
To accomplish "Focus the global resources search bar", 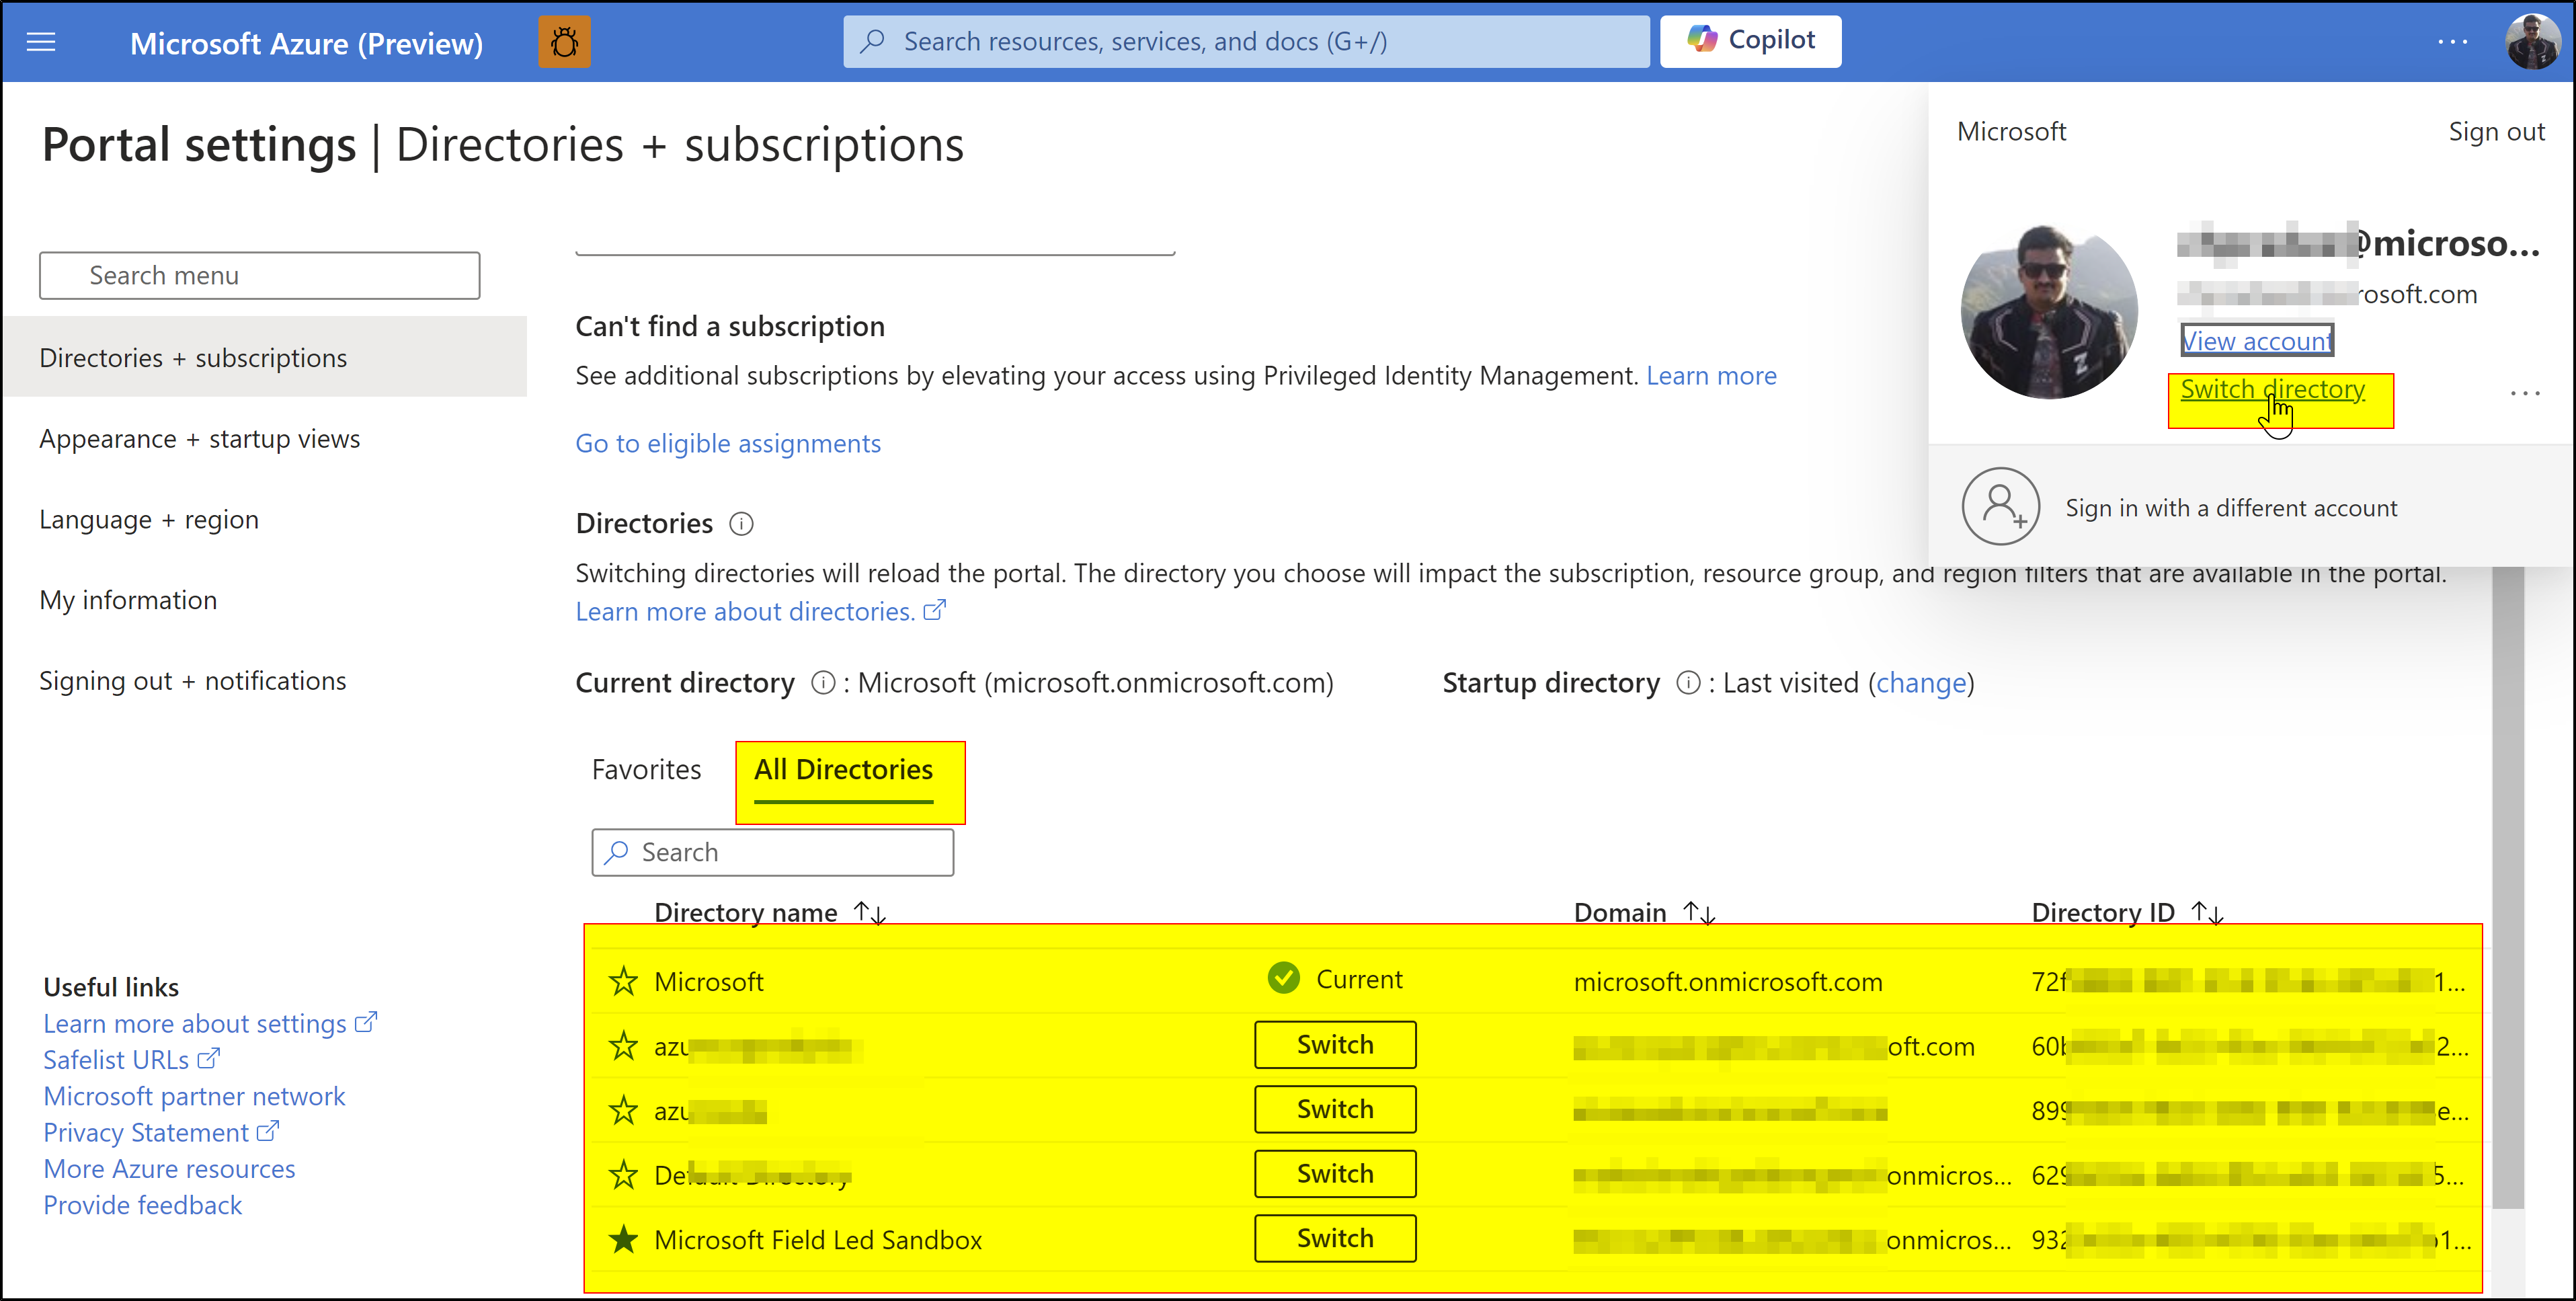I will pos(1246,41).
